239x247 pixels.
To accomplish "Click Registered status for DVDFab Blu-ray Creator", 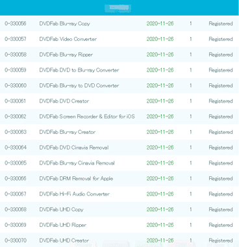I will [x=221, y=132].
